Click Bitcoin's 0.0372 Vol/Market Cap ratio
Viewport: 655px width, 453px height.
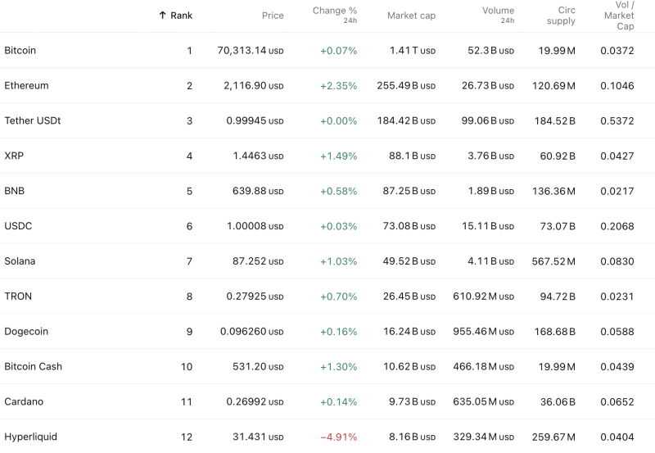point(617,51)
